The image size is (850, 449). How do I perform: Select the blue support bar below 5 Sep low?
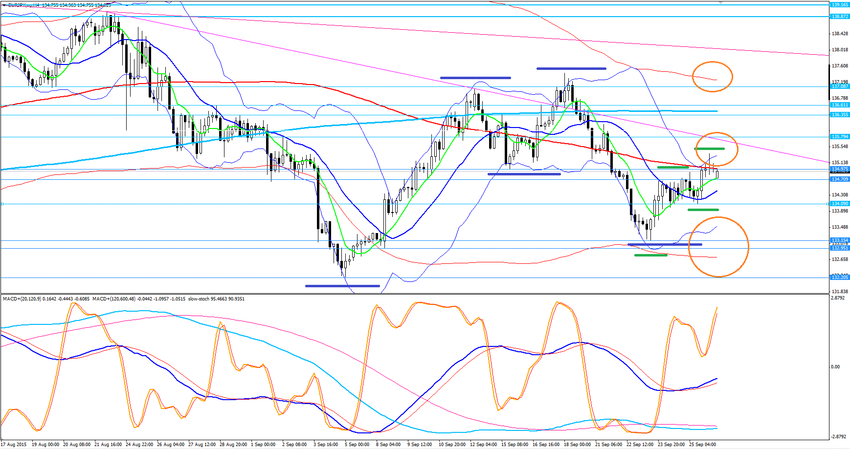coord(342,286)
